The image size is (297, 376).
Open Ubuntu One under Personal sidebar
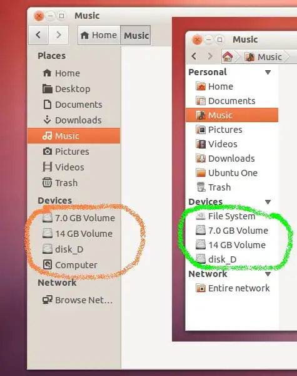click(232, 173)
